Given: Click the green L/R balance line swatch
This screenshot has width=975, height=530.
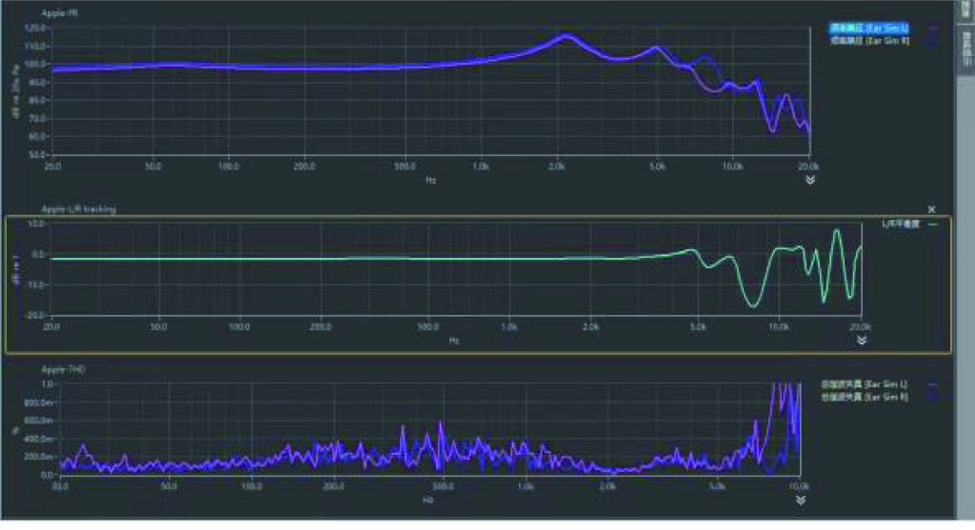Looking at the screenshot, I should coord(933,224).
